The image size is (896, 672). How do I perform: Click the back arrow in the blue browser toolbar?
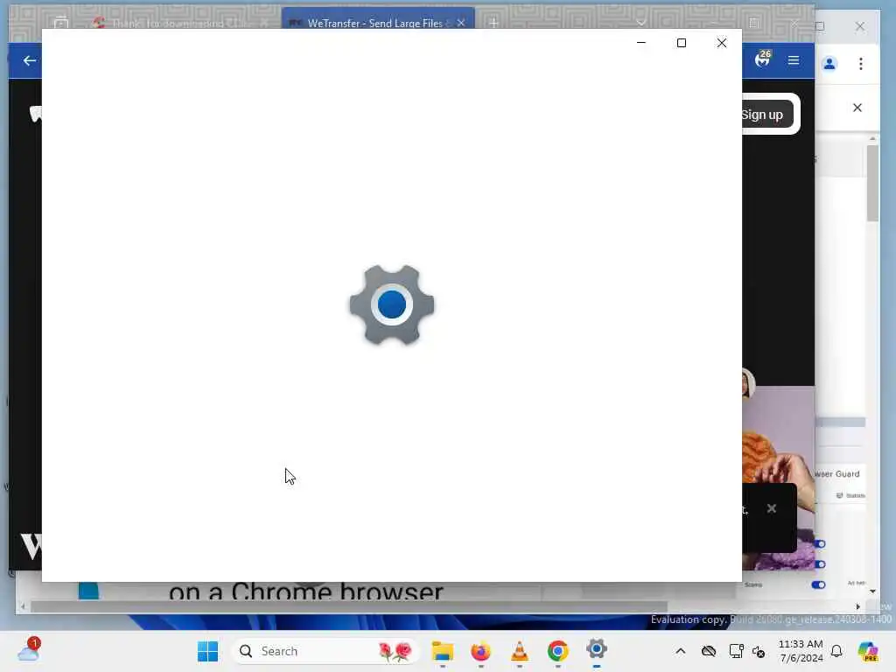[x=29, y=60]
